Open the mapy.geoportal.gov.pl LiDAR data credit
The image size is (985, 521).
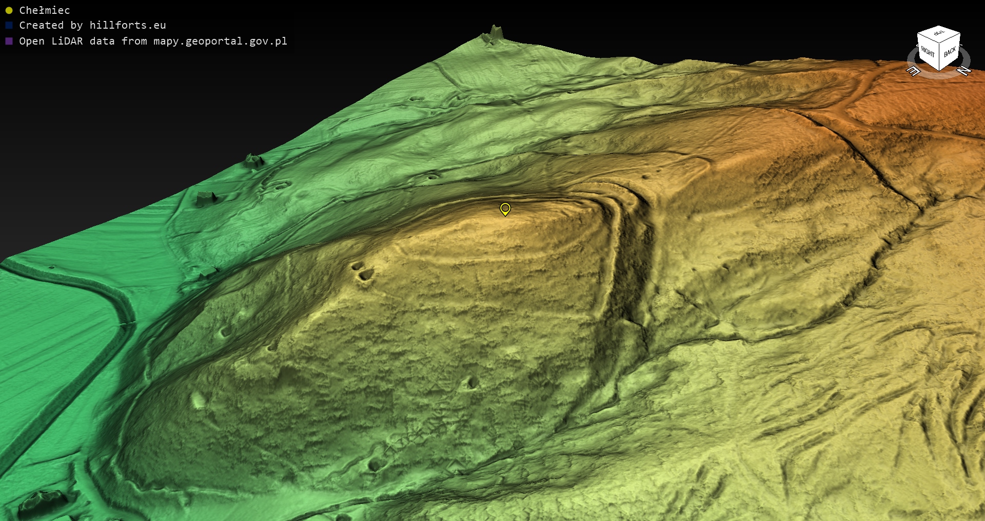click(x=153, y=41)
